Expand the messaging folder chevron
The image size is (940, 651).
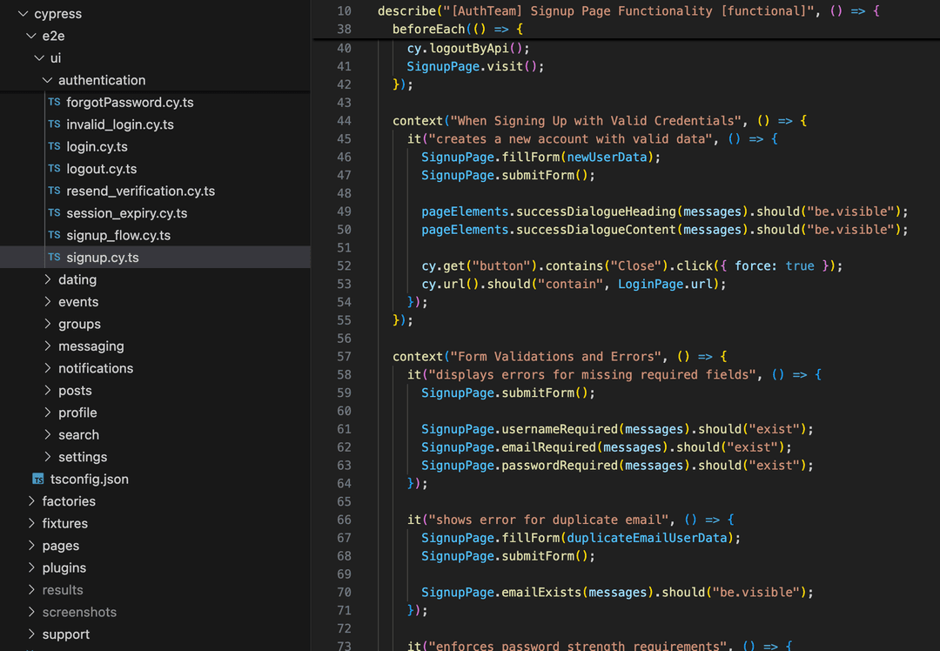coord(47,346)
